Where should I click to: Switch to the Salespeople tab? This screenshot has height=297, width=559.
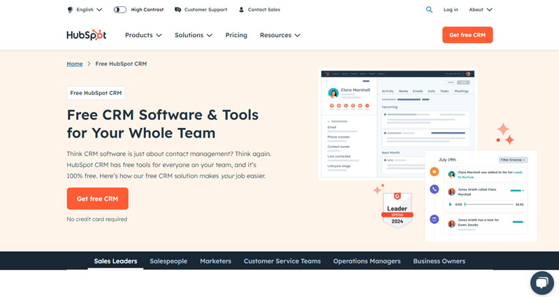[168, 261]
